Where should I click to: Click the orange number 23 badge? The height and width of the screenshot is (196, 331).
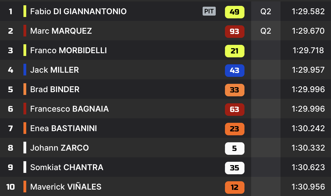pos(234,129)
